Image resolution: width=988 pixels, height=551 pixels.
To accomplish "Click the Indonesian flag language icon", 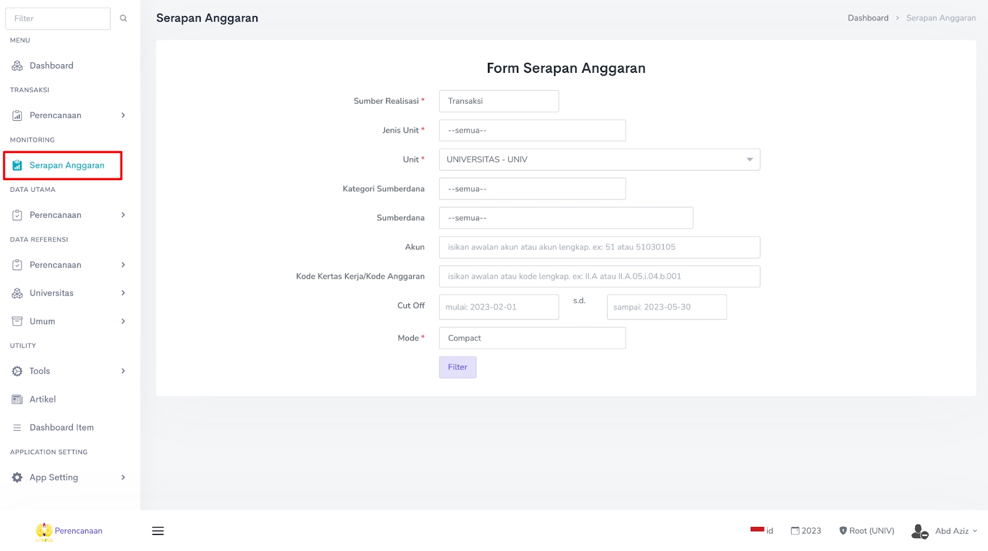I will click(757, 530).
